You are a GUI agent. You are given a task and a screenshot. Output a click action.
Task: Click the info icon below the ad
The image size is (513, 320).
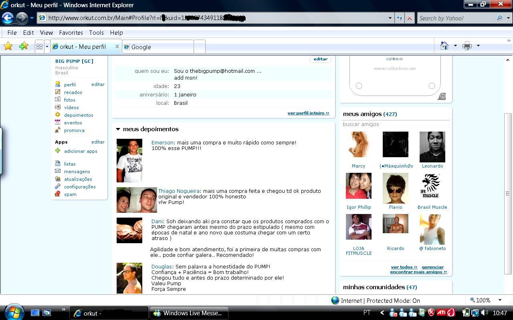click(442, 96)
